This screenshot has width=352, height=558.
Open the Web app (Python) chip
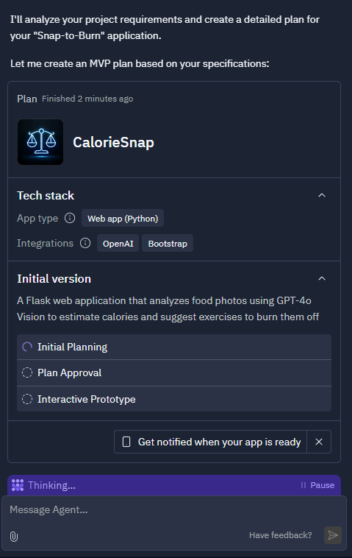[x=123, y=218]
